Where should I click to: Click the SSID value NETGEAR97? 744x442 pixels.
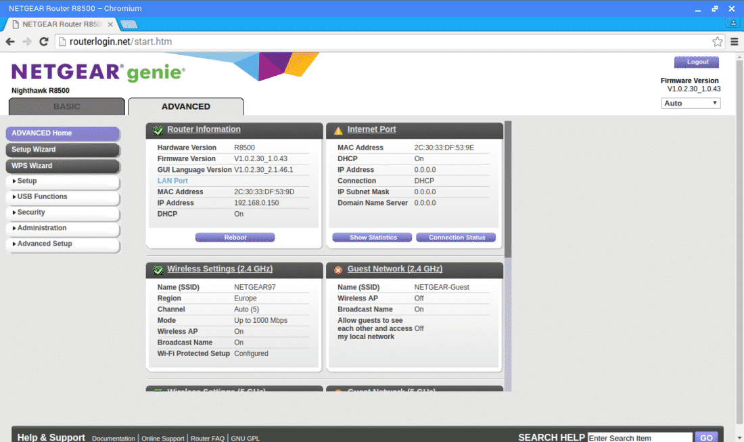[x=255, y=287]
